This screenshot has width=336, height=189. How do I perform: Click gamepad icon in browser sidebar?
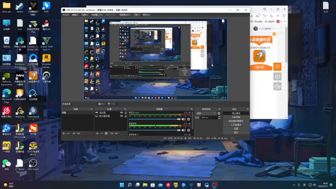pyautogui.click(x=277, y=87)
